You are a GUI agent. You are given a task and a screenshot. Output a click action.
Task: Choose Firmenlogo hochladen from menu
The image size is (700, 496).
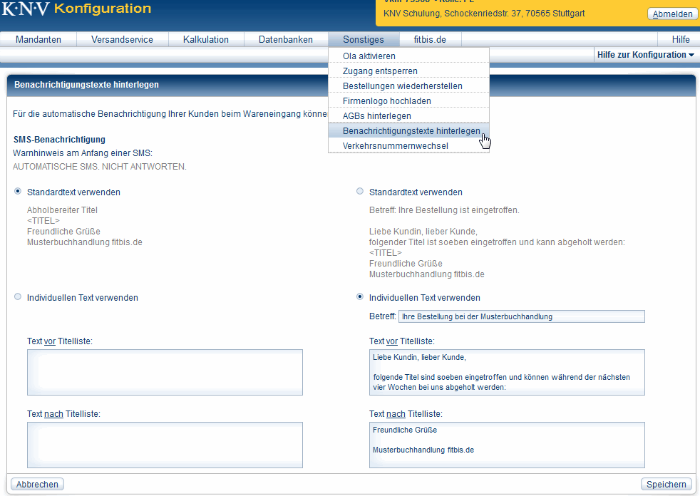pyautogui.click(x=386, y=101)
